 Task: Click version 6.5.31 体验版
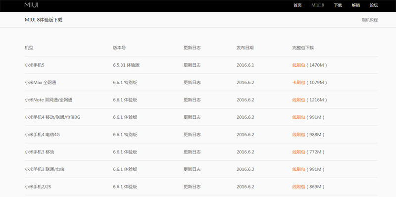126,65
